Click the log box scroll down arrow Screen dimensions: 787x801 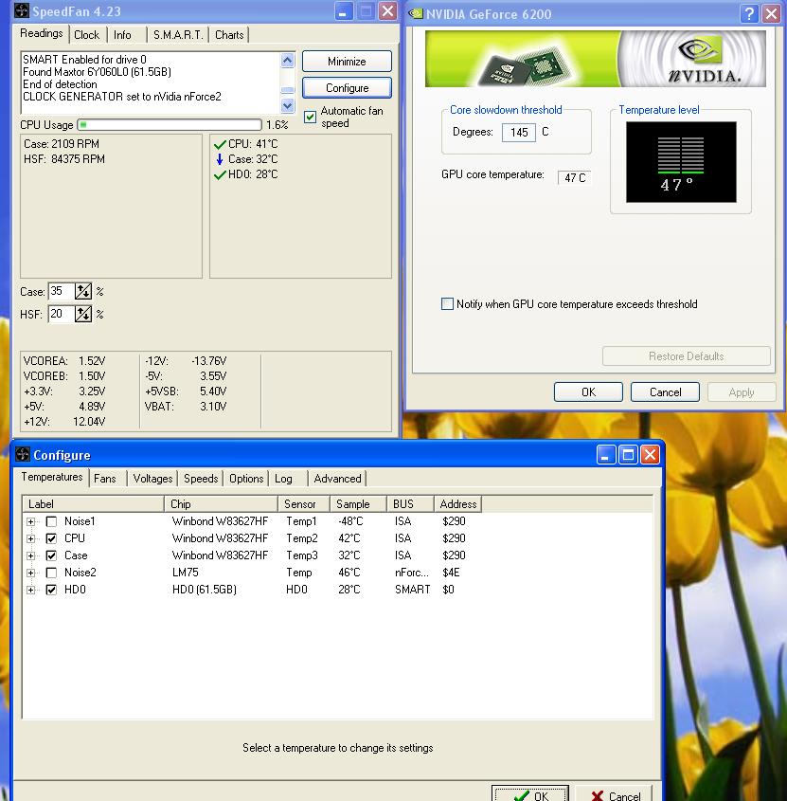pos(288,106)
